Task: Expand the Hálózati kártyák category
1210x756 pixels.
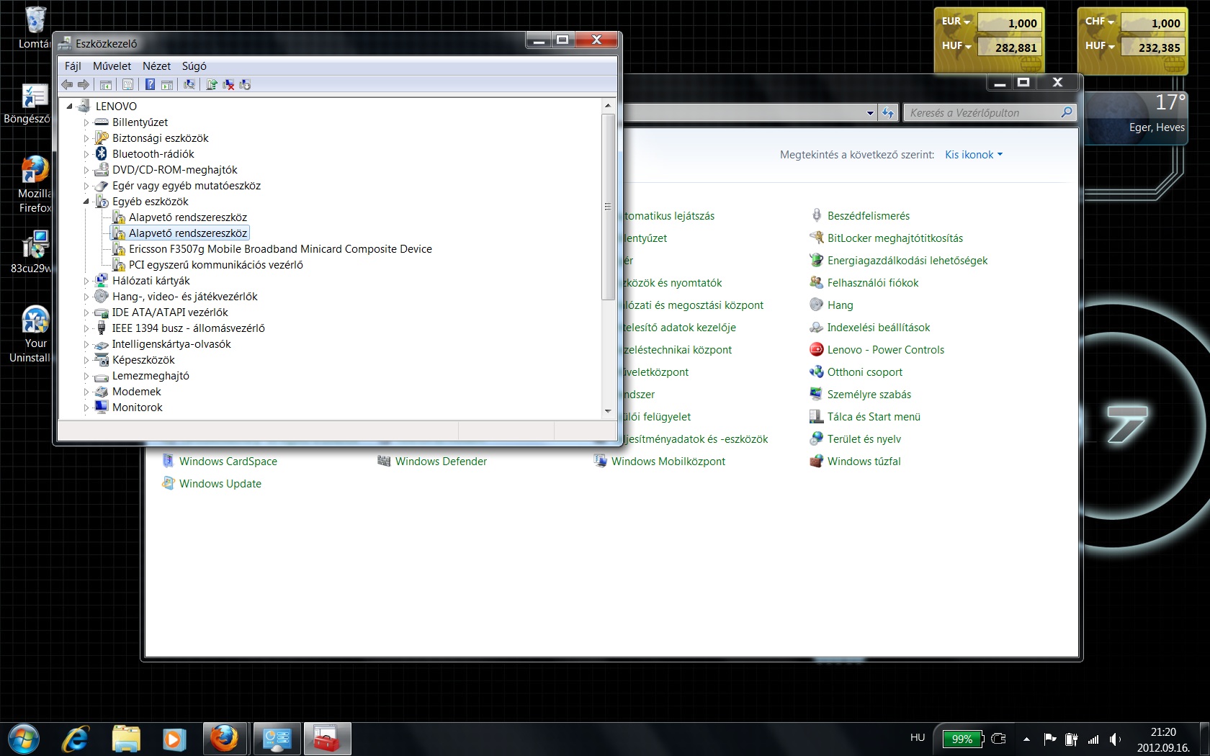Action: [x=86, y=281]
